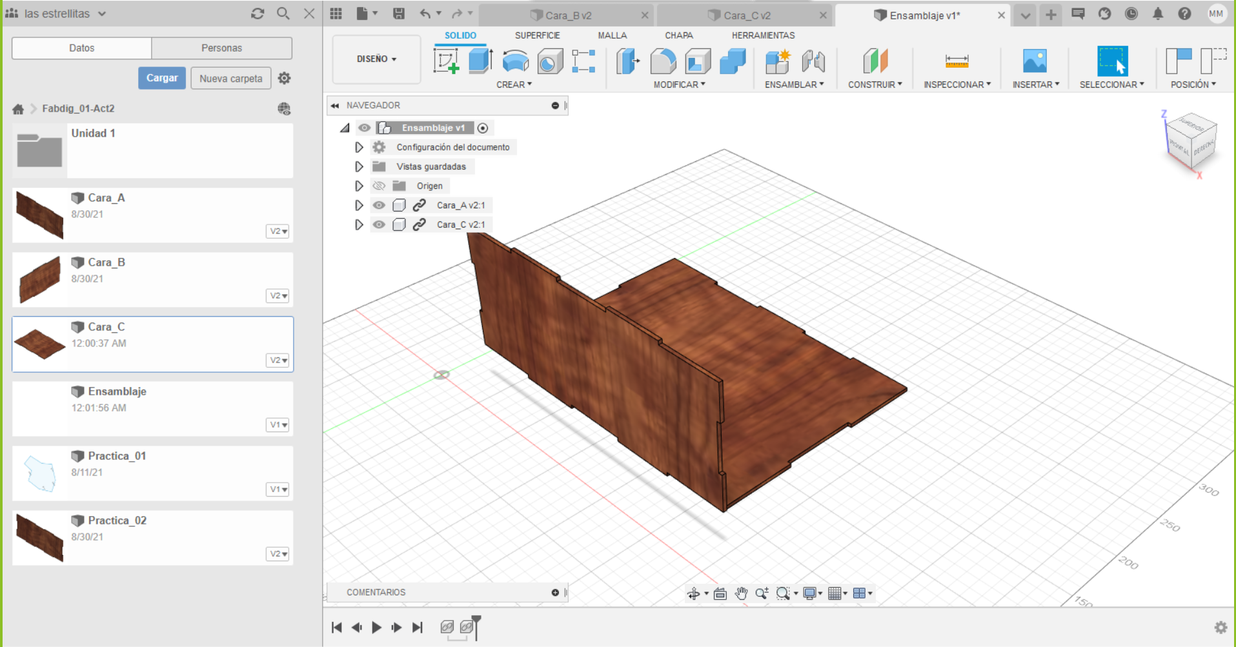Select the Combine tool
The image size is (1236, 647).
click(733, 61)
